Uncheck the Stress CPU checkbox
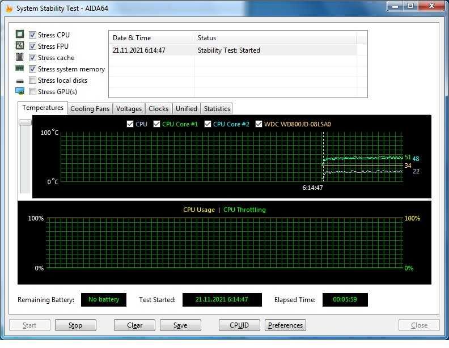The height and width of the screenshot is (348, 449). tap(33, 35)
